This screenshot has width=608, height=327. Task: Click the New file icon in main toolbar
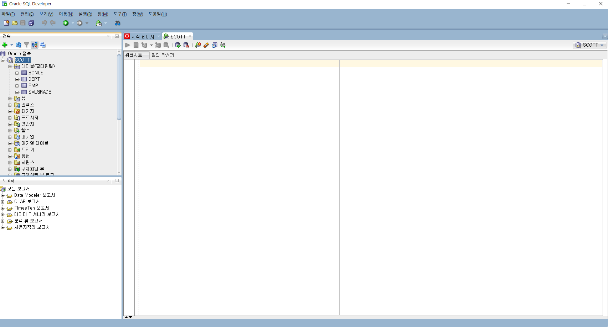(x=6, y=23)
